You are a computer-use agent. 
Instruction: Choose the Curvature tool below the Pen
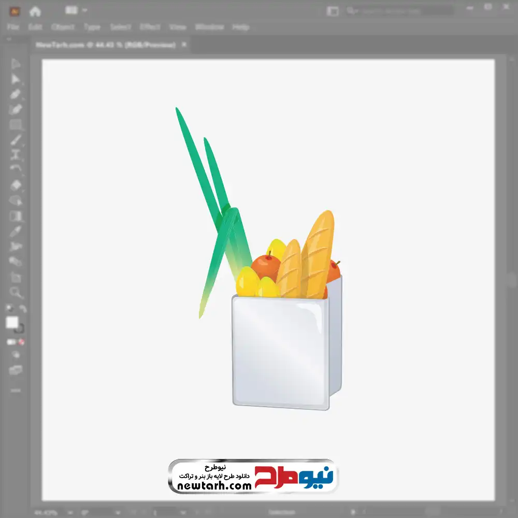point(16,109)
